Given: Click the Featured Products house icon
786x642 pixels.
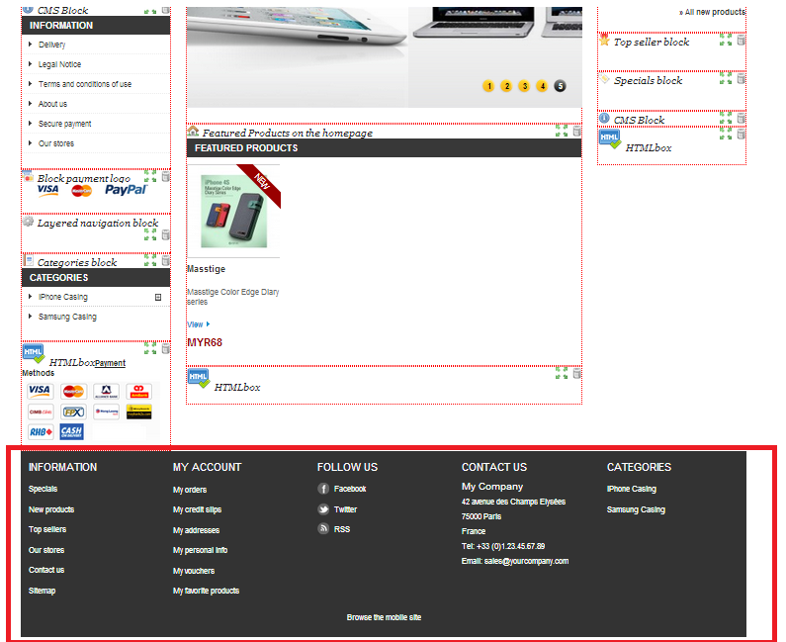Looking at the screenshot, I should (x=193, y=132).
